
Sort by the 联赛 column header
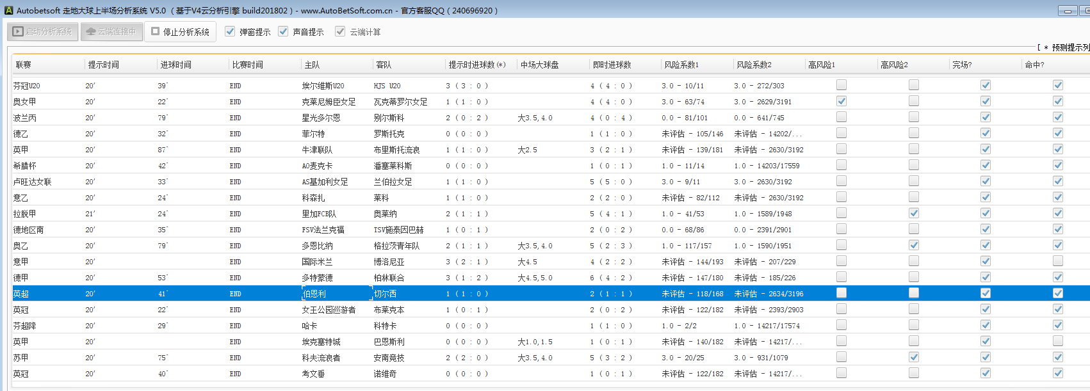click(x=24, y=65)
